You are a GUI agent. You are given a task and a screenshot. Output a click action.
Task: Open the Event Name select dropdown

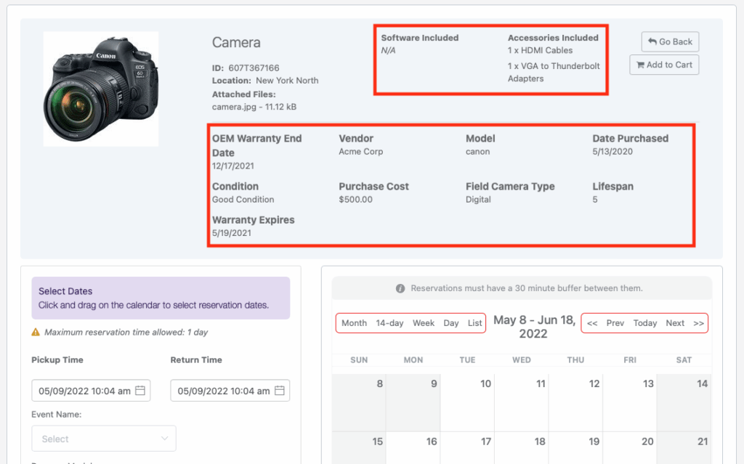pyautogui.click(x=103, y=438)
